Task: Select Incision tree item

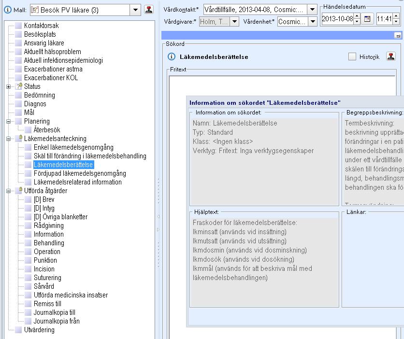Action: pos(44,269)
